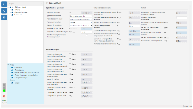Screen dimensions: 193x109
Task: Click the 7743 W transmission loss value
Action: coord(87,54)
